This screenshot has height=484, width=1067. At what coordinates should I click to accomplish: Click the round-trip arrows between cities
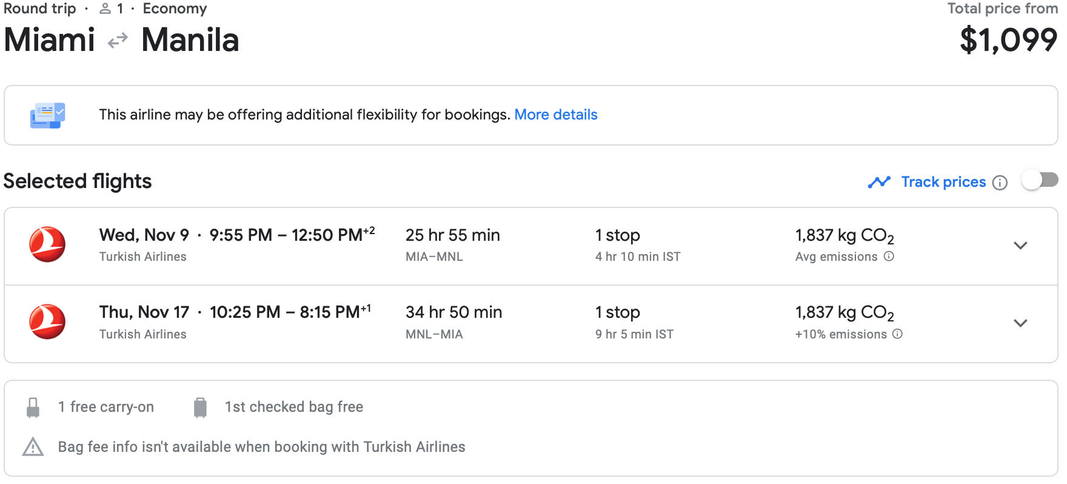click(x=118, y=41)
